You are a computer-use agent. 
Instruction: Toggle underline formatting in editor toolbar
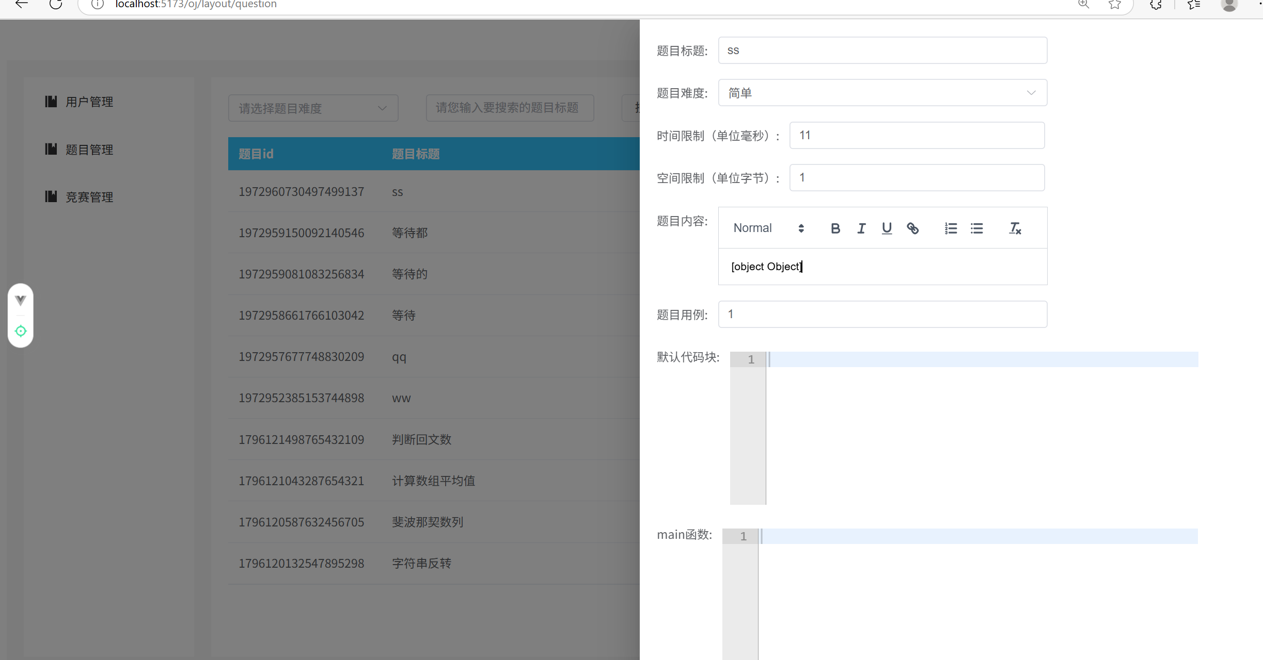pyautogui.click(x=887, y=228)
